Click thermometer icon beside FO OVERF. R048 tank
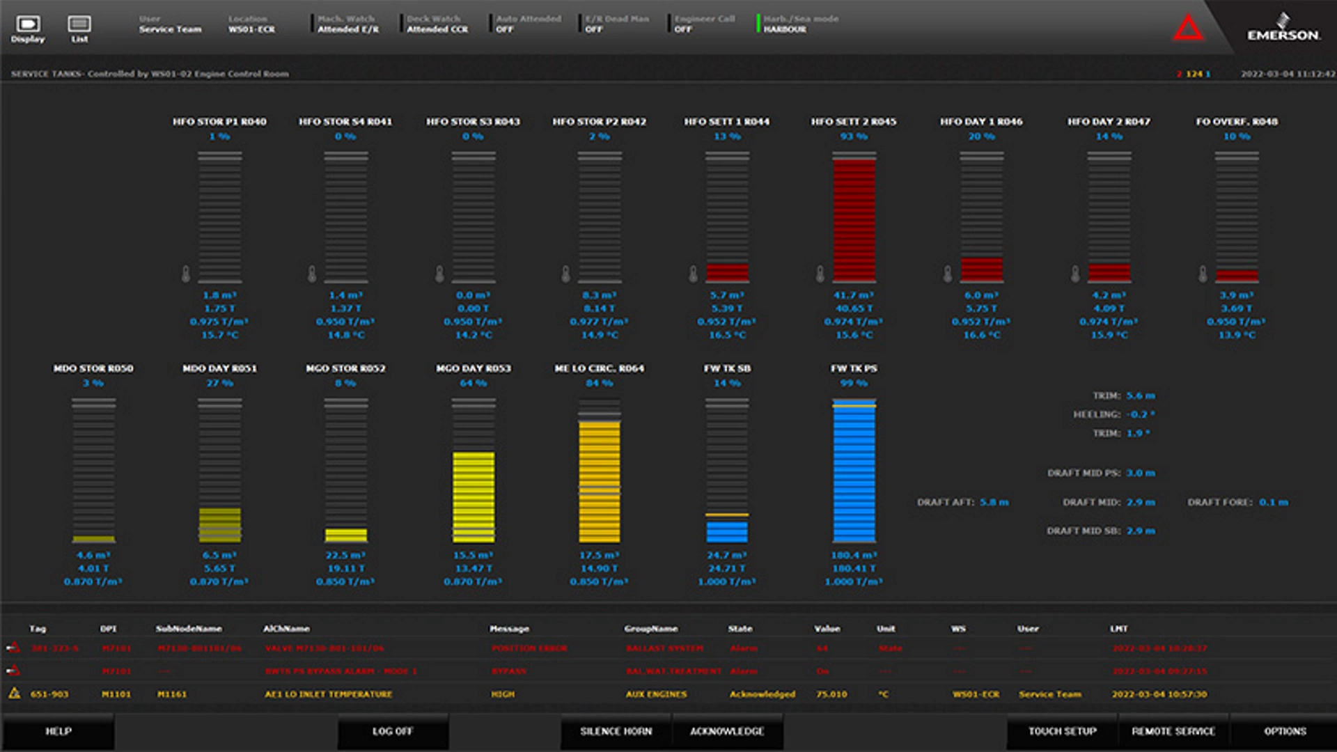Image resolution: width=1337 pixels, height=752 pixels. pyautogui.click(x=1203, y=274)
